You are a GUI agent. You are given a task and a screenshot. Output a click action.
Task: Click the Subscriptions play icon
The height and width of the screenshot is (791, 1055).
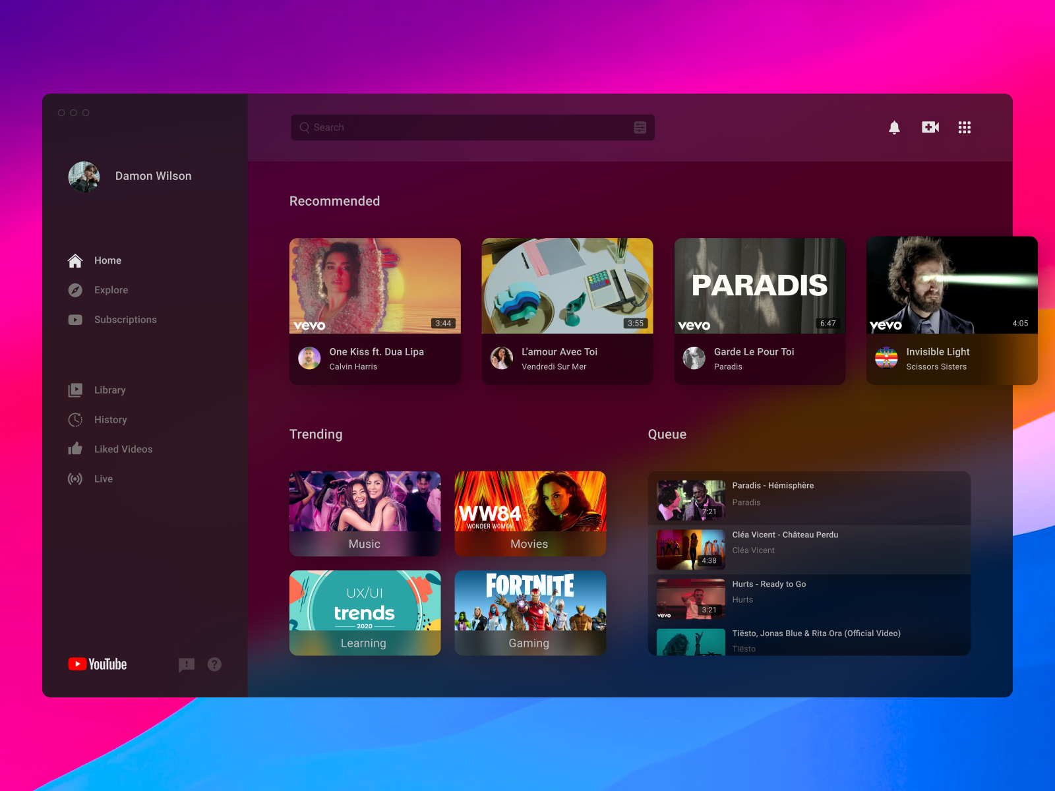(75, 320)
